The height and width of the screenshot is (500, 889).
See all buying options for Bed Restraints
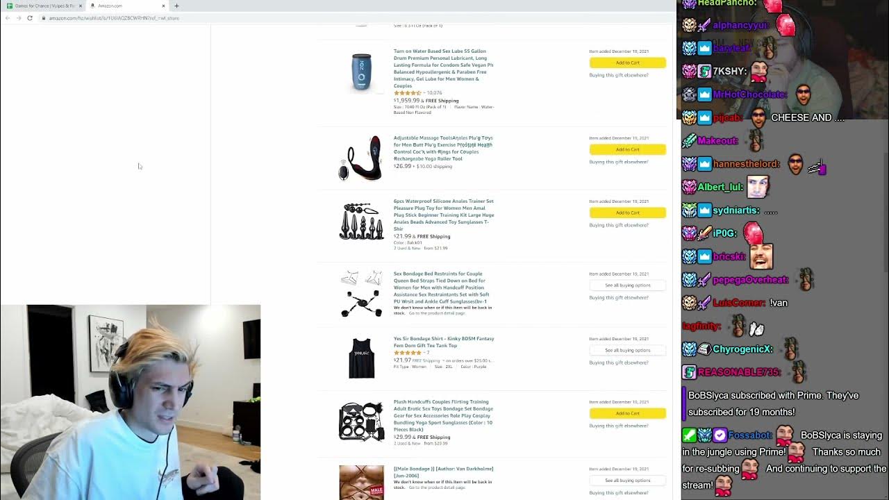(627, 285)
